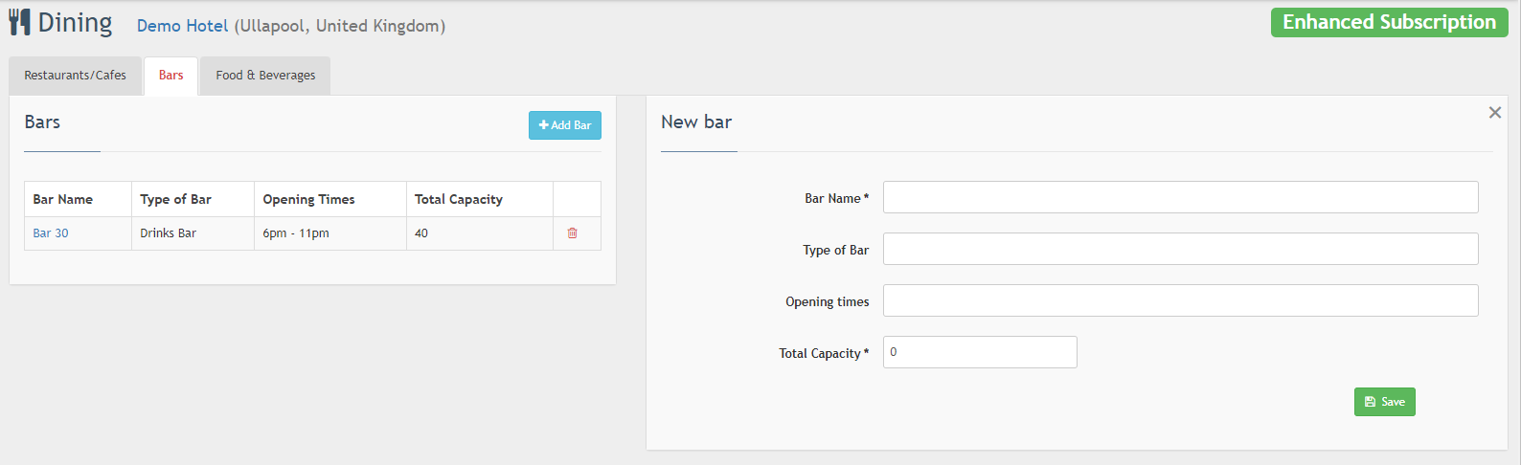Select the Drinks Bar cell
This screenshot has width=1521, height=465.
pos(193,233)
